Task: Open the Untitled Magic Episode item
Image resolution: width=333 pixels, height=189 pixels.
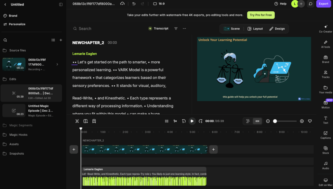Action: click(31, 110)
